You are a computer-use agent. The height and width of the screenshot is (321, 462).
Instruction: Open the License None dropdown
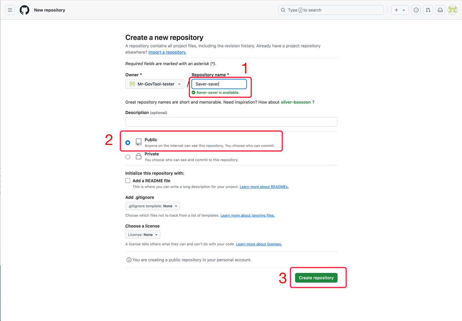pos(143,235)
